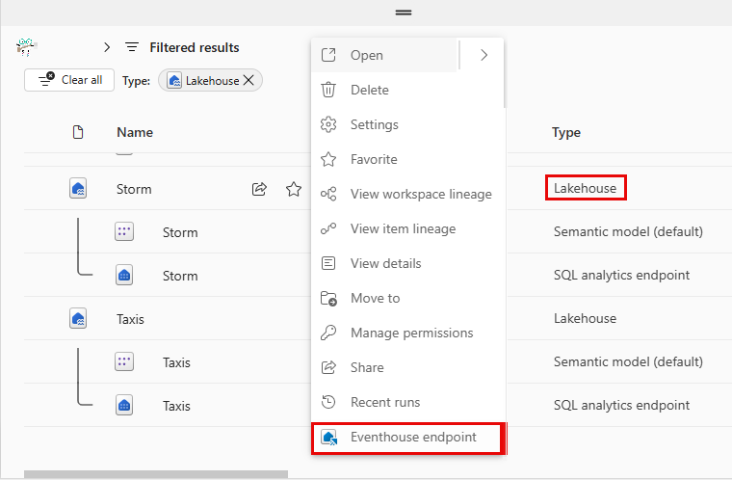Select Delete in the context menu
This screenshot has height=480, width=732.
point(370,91)
